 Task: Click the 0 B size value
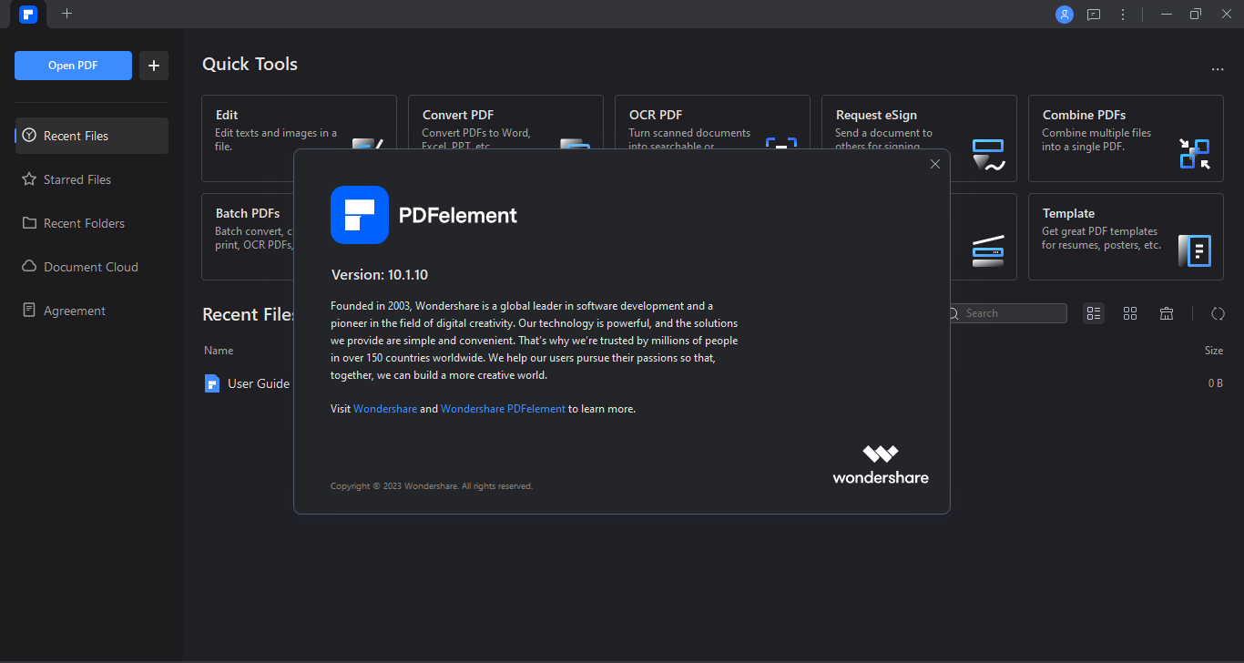(x=1216, y=383)
